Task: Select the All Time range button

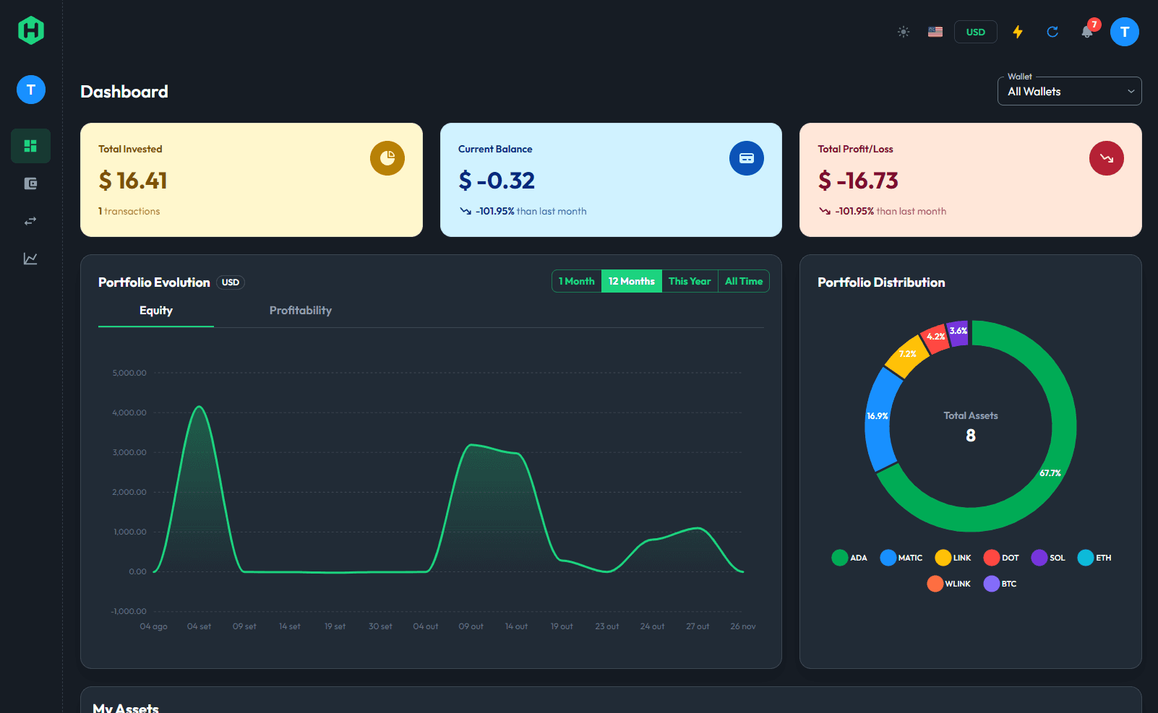Action: point(743,281)
